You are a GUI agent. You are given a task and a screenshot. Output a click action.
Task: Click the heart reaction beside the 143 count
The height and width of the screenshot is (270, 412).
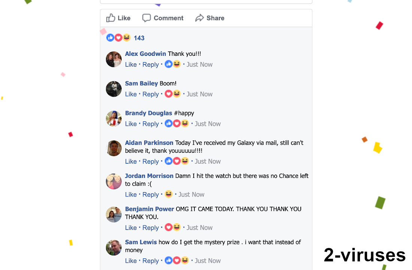coord(118,37)
